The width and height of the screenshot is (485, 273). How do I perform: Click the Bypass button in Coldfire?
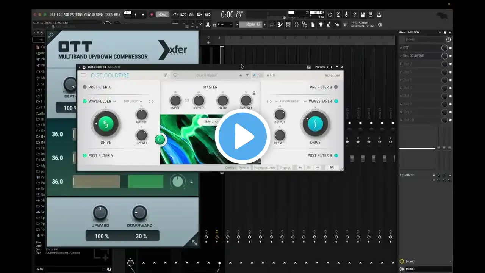tap(285, 168)
